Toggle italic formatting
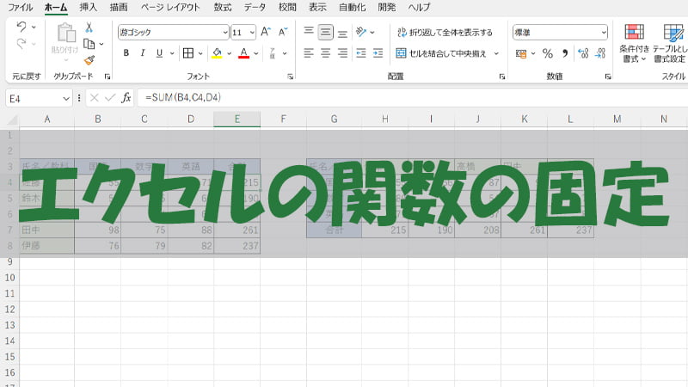The width and height of the screenshot is (688, 387). tap(143, 53)
